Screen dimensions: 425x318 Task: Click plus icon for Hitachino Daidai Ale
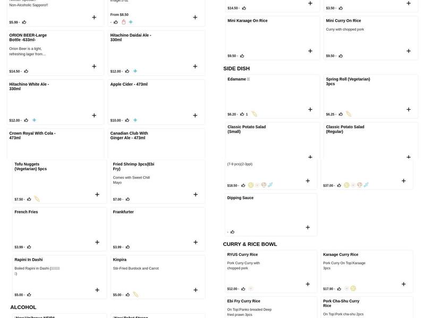click(195, 67)
